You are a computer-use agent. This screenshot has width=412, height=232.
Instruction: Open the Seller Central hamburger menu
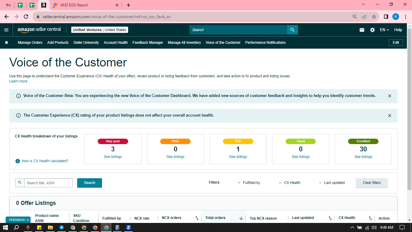tap(6, 30)
